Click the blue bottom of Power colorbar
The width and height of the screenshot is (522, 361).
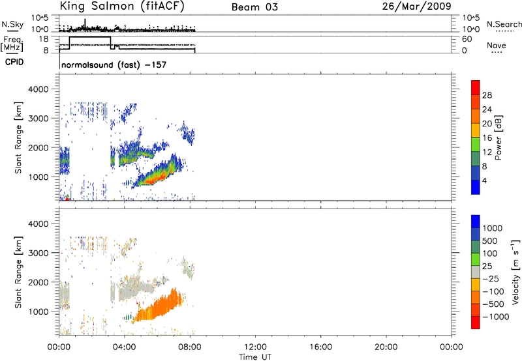476,187
